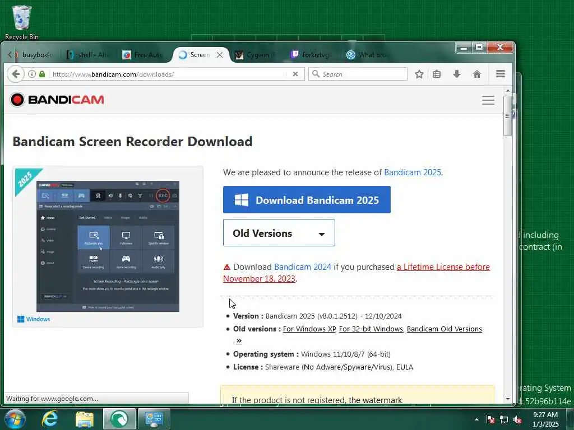Click scrollbar up arrow
Image resolution: width=574 pixels, height=430 pixels.
(x=507, y=91)
